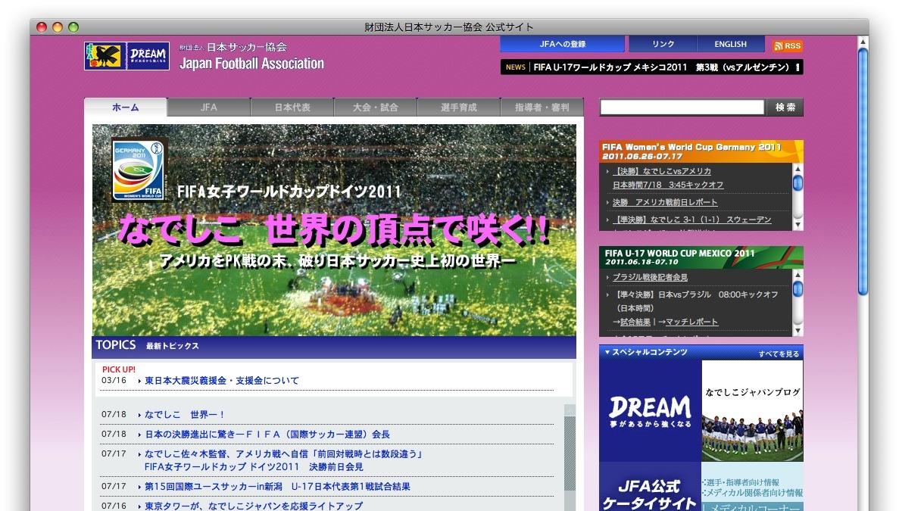The image size is (899, 511).
Task: Open 選手・指導者向け情報 link
Action: point(742,482)
